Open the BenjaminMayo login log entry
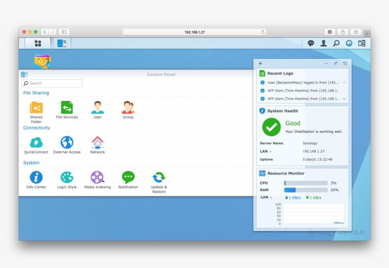 click(303, 83)
